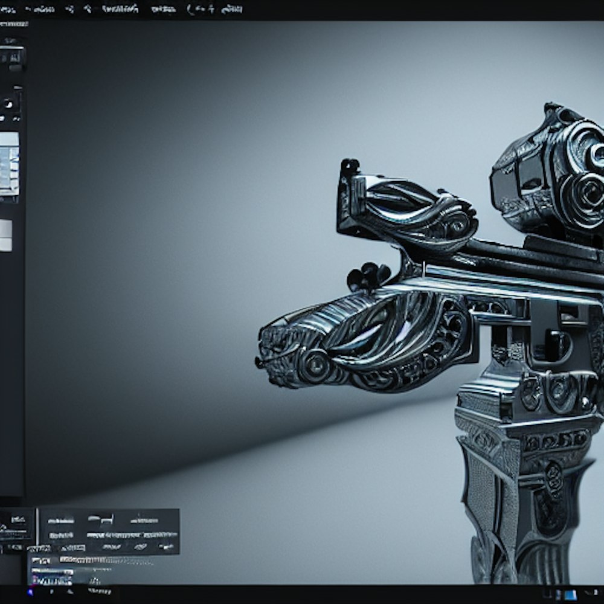604x604 pixels.
Task: Expand the highlighted blue row in the bottom list
Action: coord(52,580)
